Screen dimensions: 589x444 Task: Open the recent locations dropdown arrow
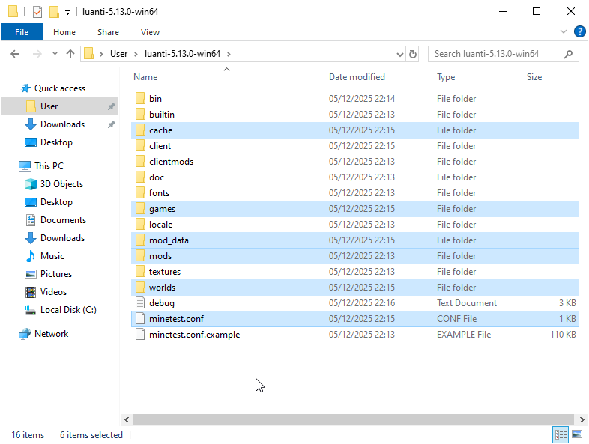55,54
